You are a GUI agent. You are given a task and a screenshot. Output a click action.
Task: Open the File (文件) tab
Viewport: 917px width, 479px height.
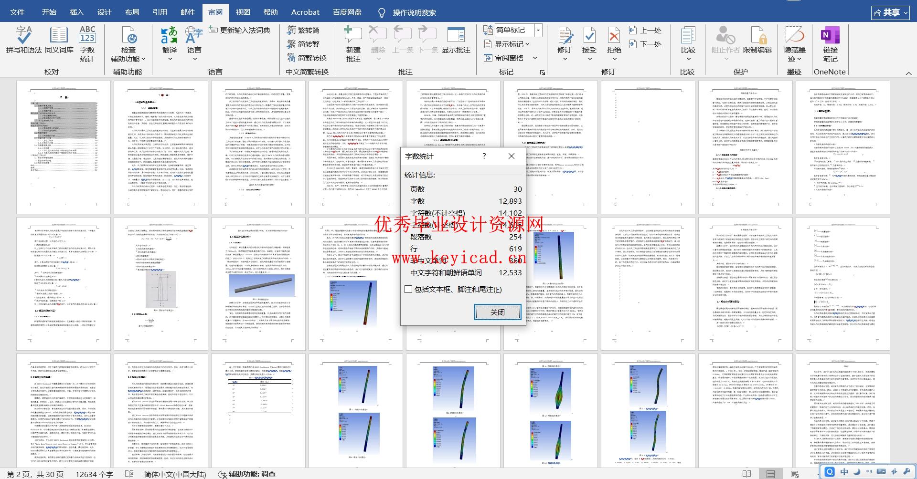[x=17, y=12]
